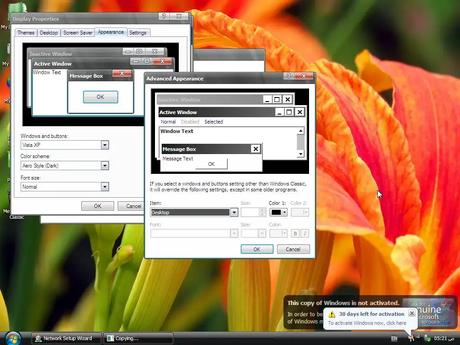Click the Inactive Window maximize icon in the Display Properties preview
Screen dimensions: 460x345
coord(139,51)
